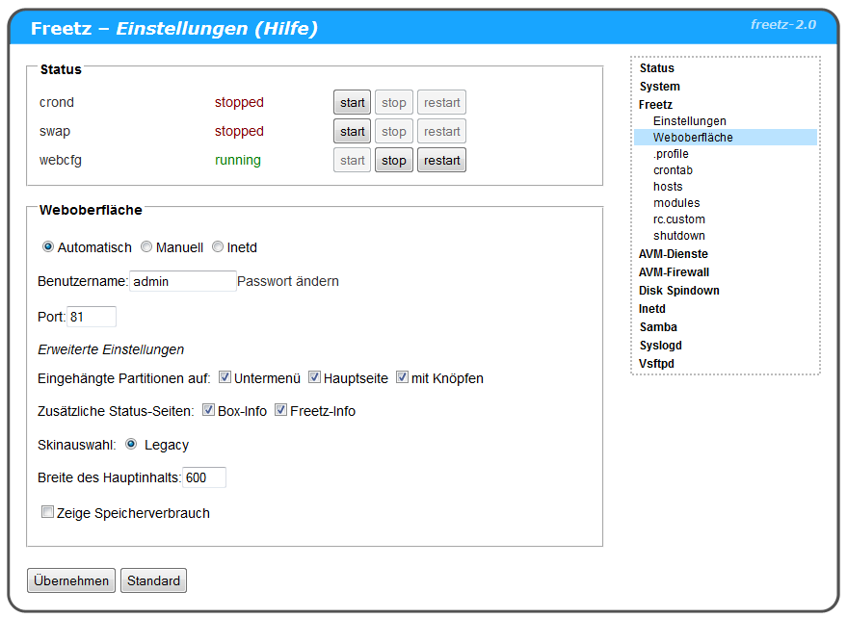This screenshot has width=847, height=618.
Task: Enable Zeige Speicherverbrauch checkbox
Action: pos(47,512)
